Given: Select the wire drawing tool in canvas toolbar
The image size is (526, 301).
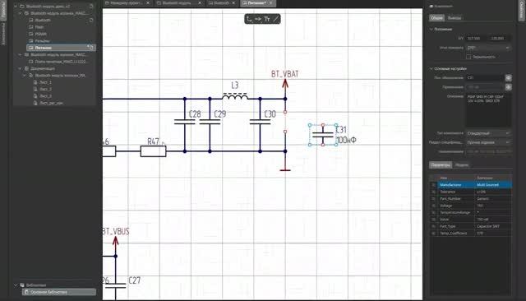Looking at the screenshot, I should tap(249, 19).
